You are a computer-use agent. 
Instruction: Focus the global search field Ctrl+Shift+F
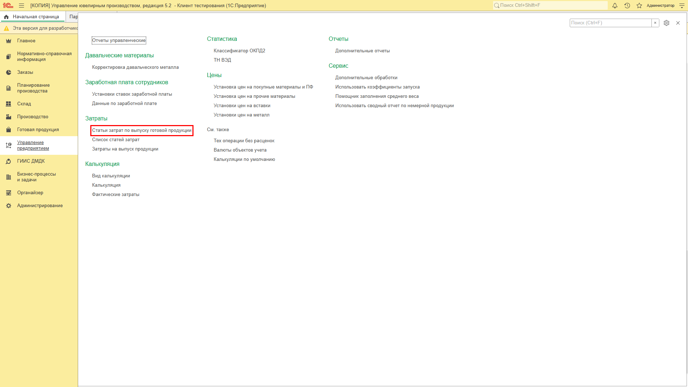click(x=550, y=5)
